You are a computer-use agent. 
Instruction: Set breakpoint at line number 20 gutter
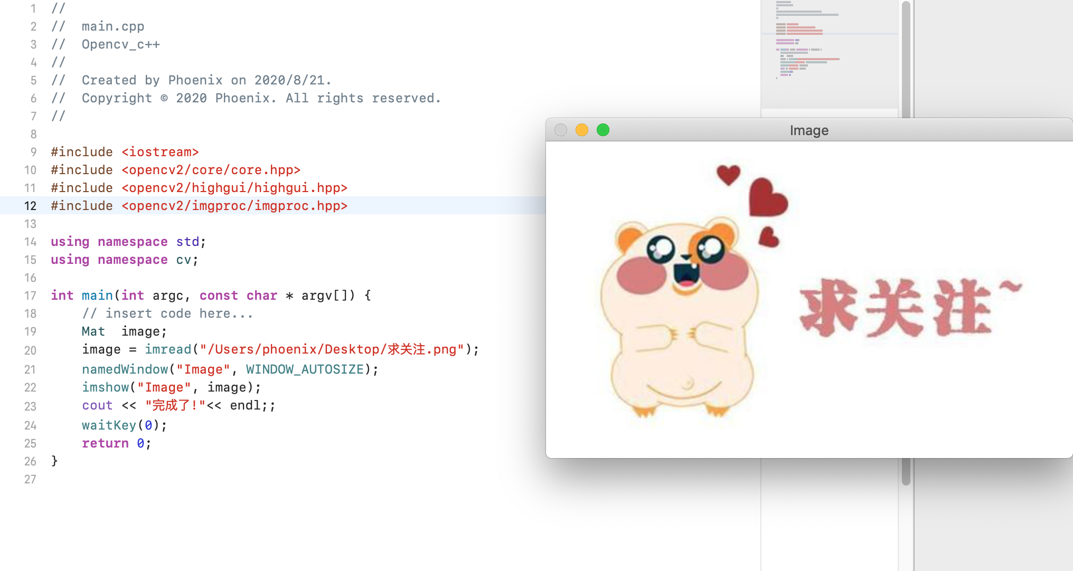click(30, 350)
